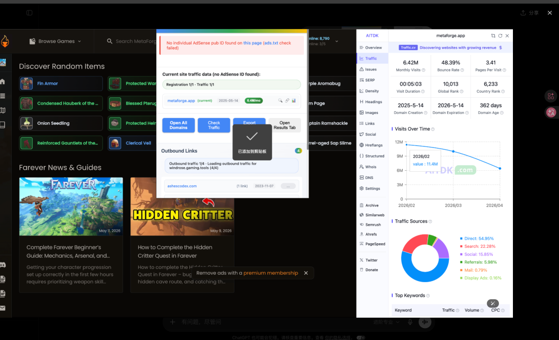Viewport: 559px width, 340px height.
Task: Click the Check Traffic button
Action: (x=214, y=125)
